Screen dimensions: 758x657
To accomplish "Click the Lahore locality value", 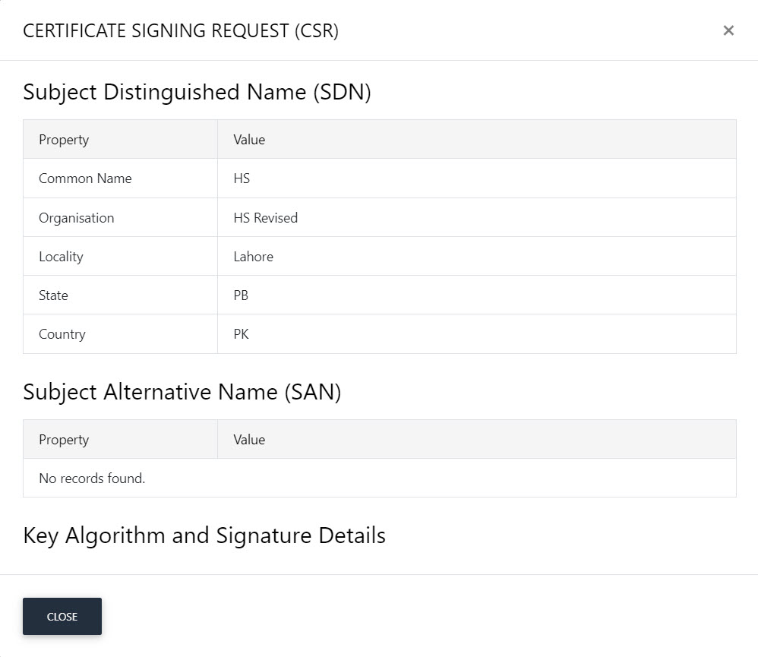I will [254, 257].
